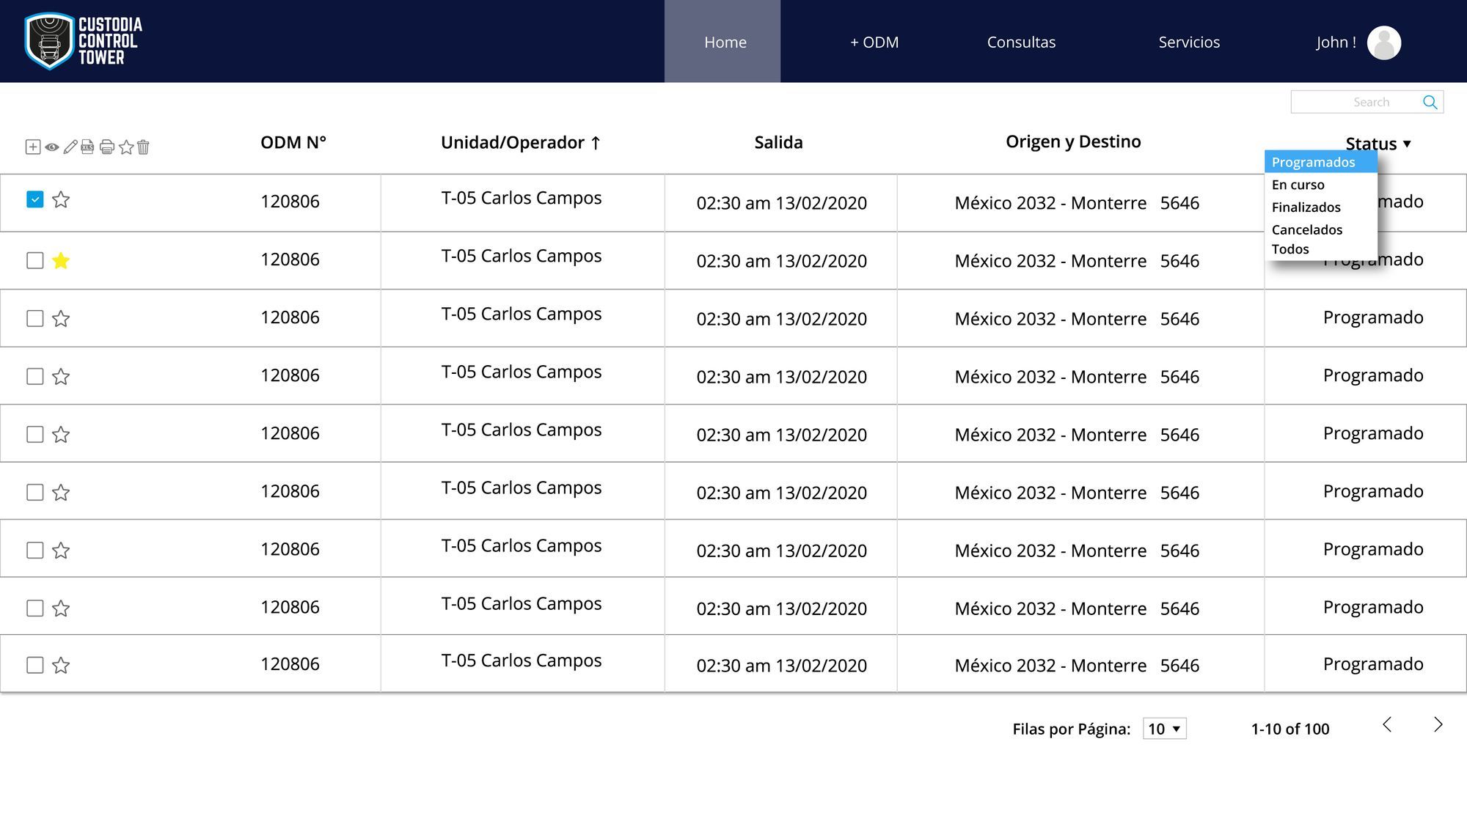
Task: Delete selection with the trash icon
Action: (x=143, y=147)
